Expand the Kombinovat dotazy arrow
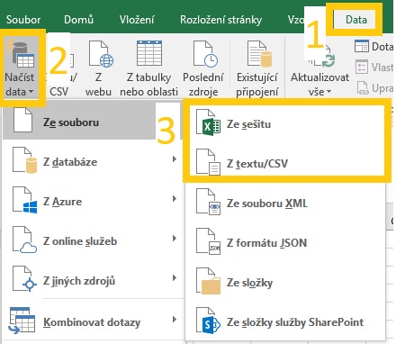The height and width of the screenshot is (344, 396). click(x=175, y=320)
